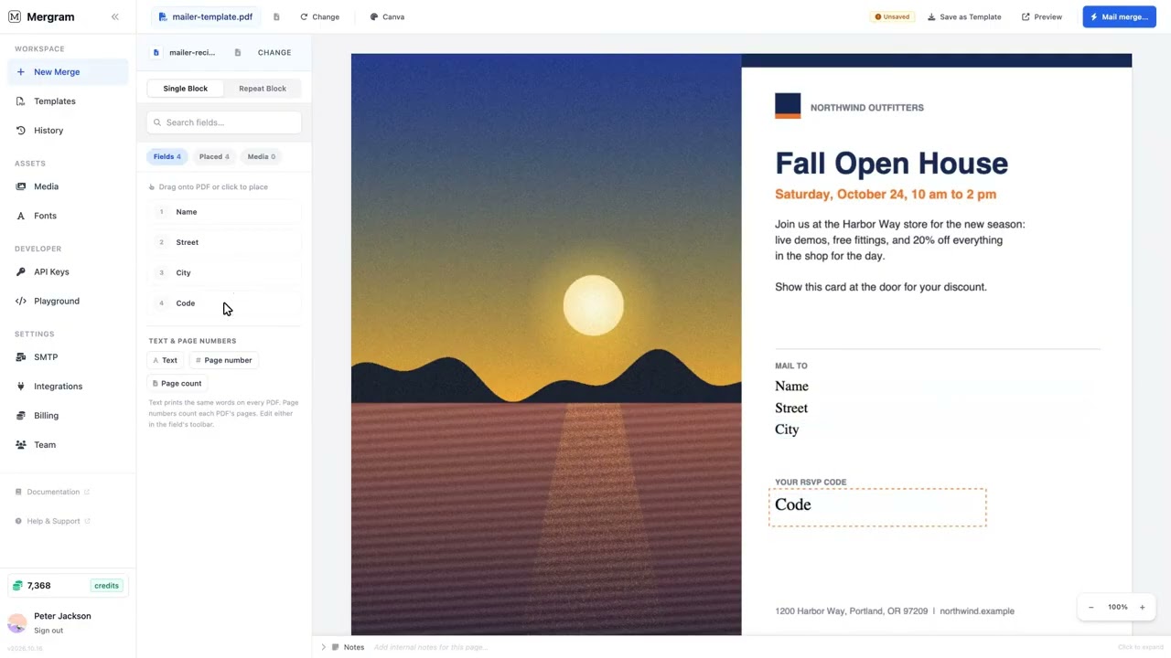1171x658 pixels.
Task: Open Canva integration button
Action: 387,16
